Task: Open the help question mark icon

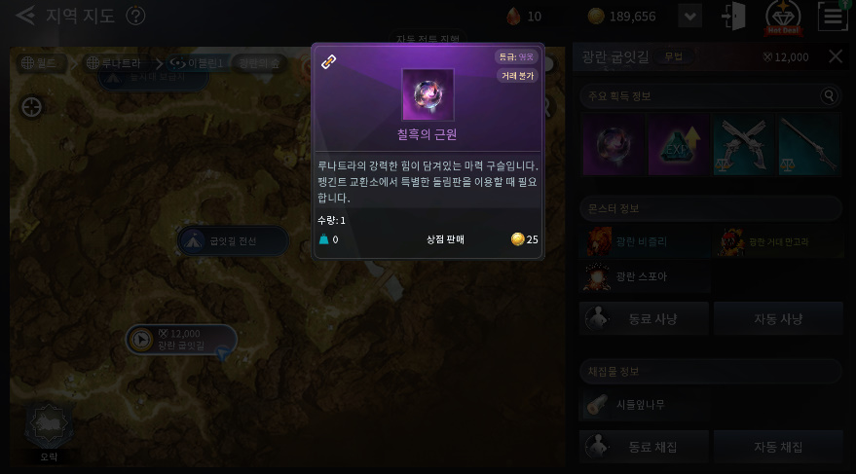Action: coord(135,16)
